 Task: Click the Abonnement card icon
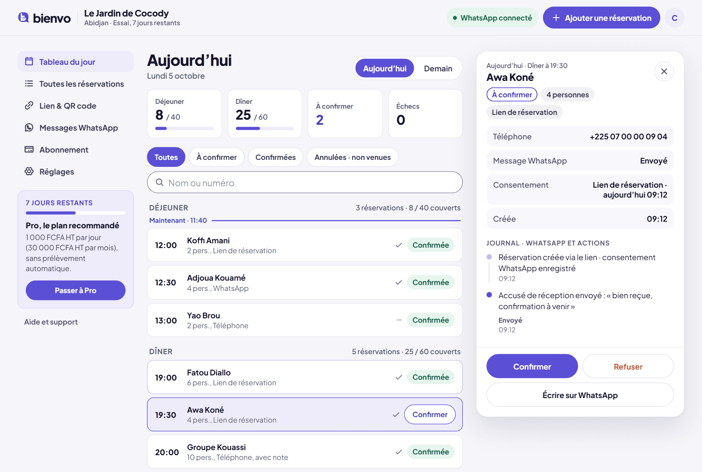[29, 149]
